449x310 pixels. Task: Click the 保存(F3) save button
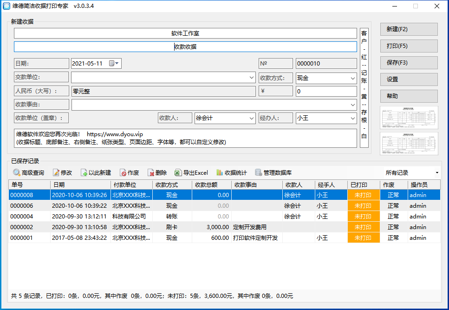click(x=408, y=63)
